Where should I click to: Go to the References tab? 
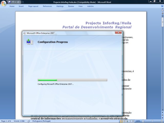47,6
